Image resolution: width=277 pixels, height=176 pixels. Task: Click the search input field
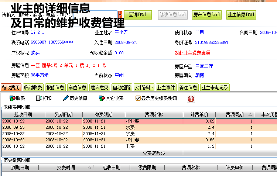pyautogui.click(x=95, y=14)
